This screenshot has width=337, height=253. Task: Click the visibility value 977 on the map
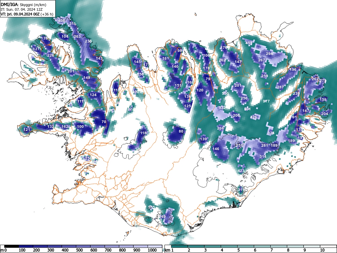point(266,101)
